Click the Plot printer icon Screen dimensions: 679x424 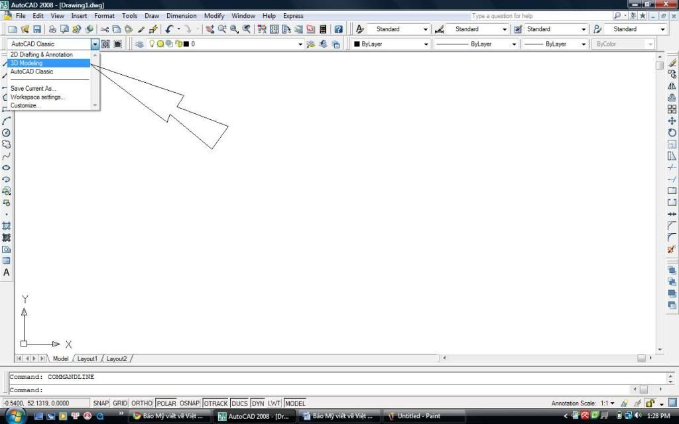(x=52, y=29)
